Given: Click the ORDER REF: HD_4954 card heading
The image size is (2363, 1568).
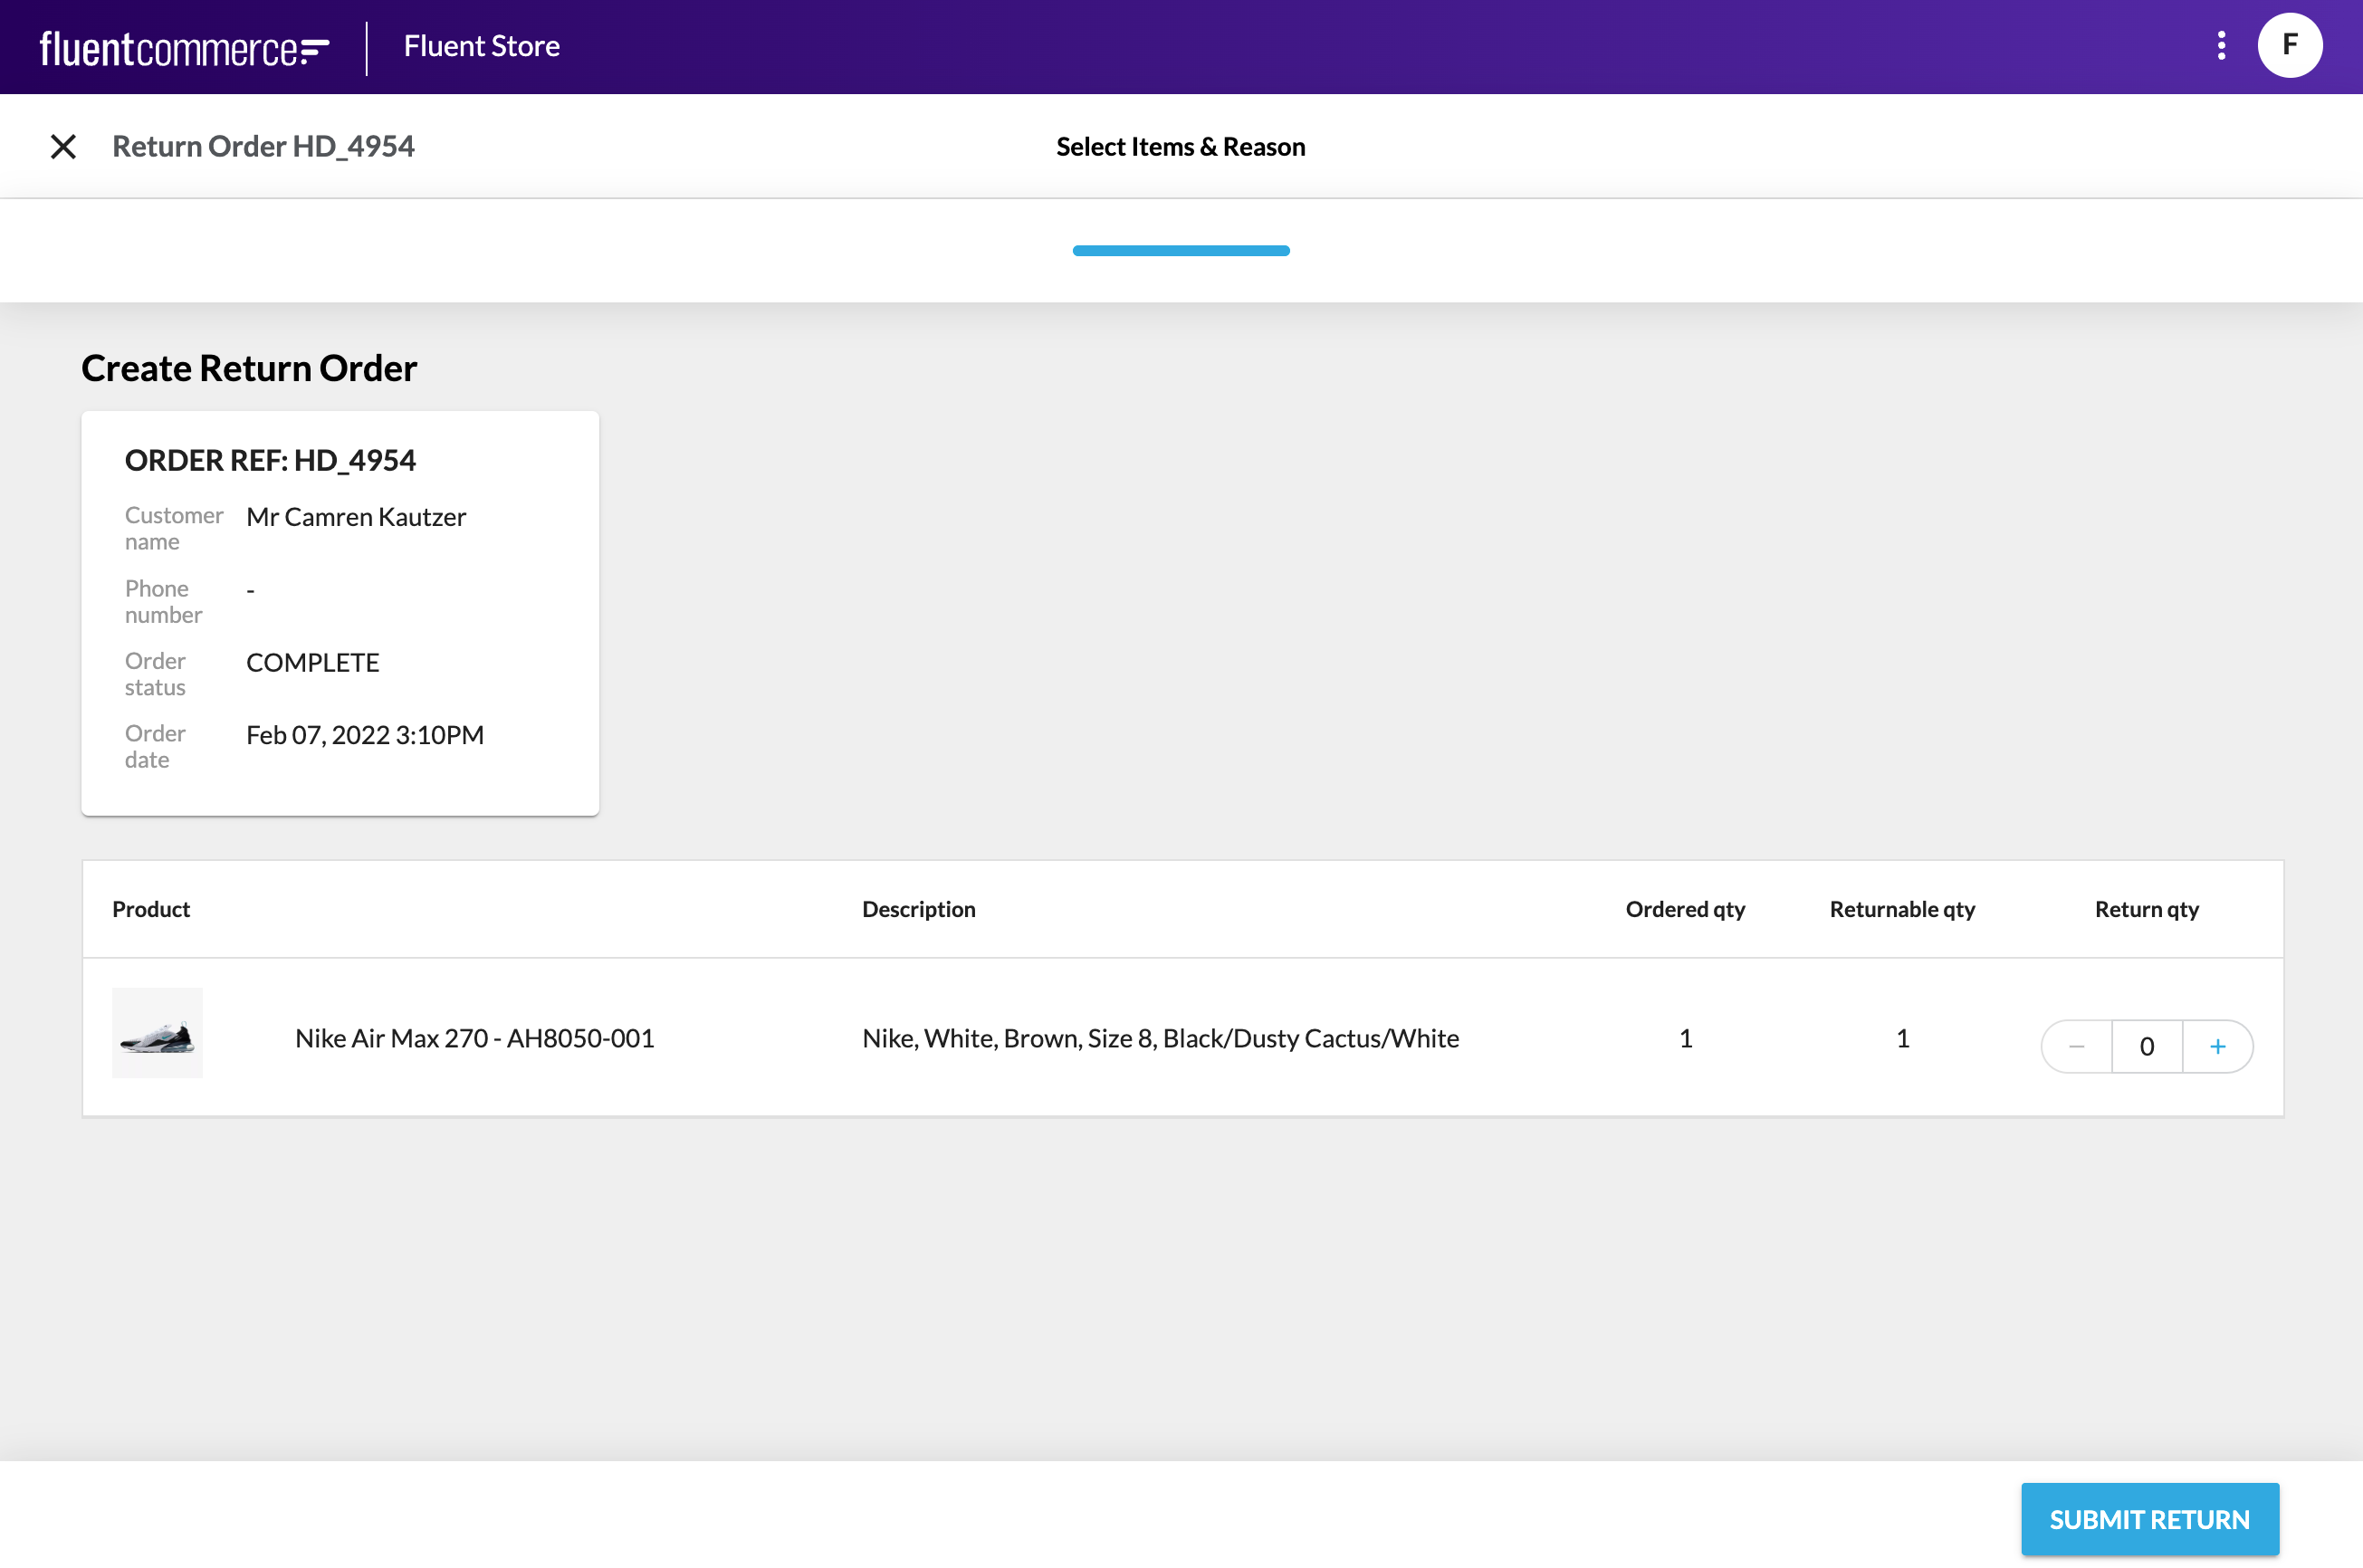Looking at the screenshot, I should tap(270, 460).
